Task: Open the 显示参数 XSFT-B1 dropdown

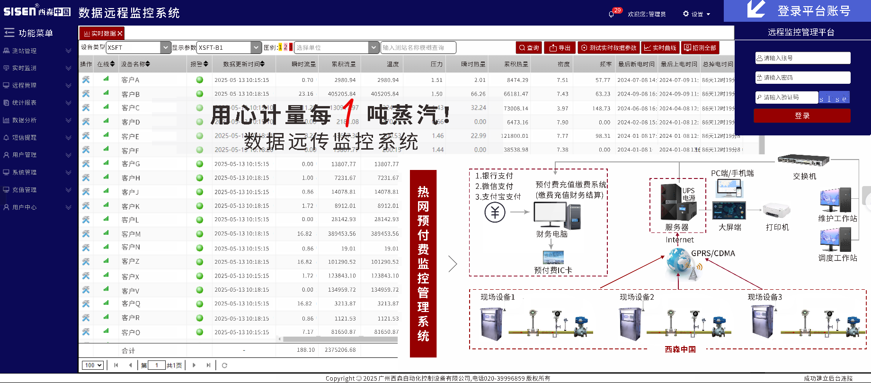Action: click(256, 47)
